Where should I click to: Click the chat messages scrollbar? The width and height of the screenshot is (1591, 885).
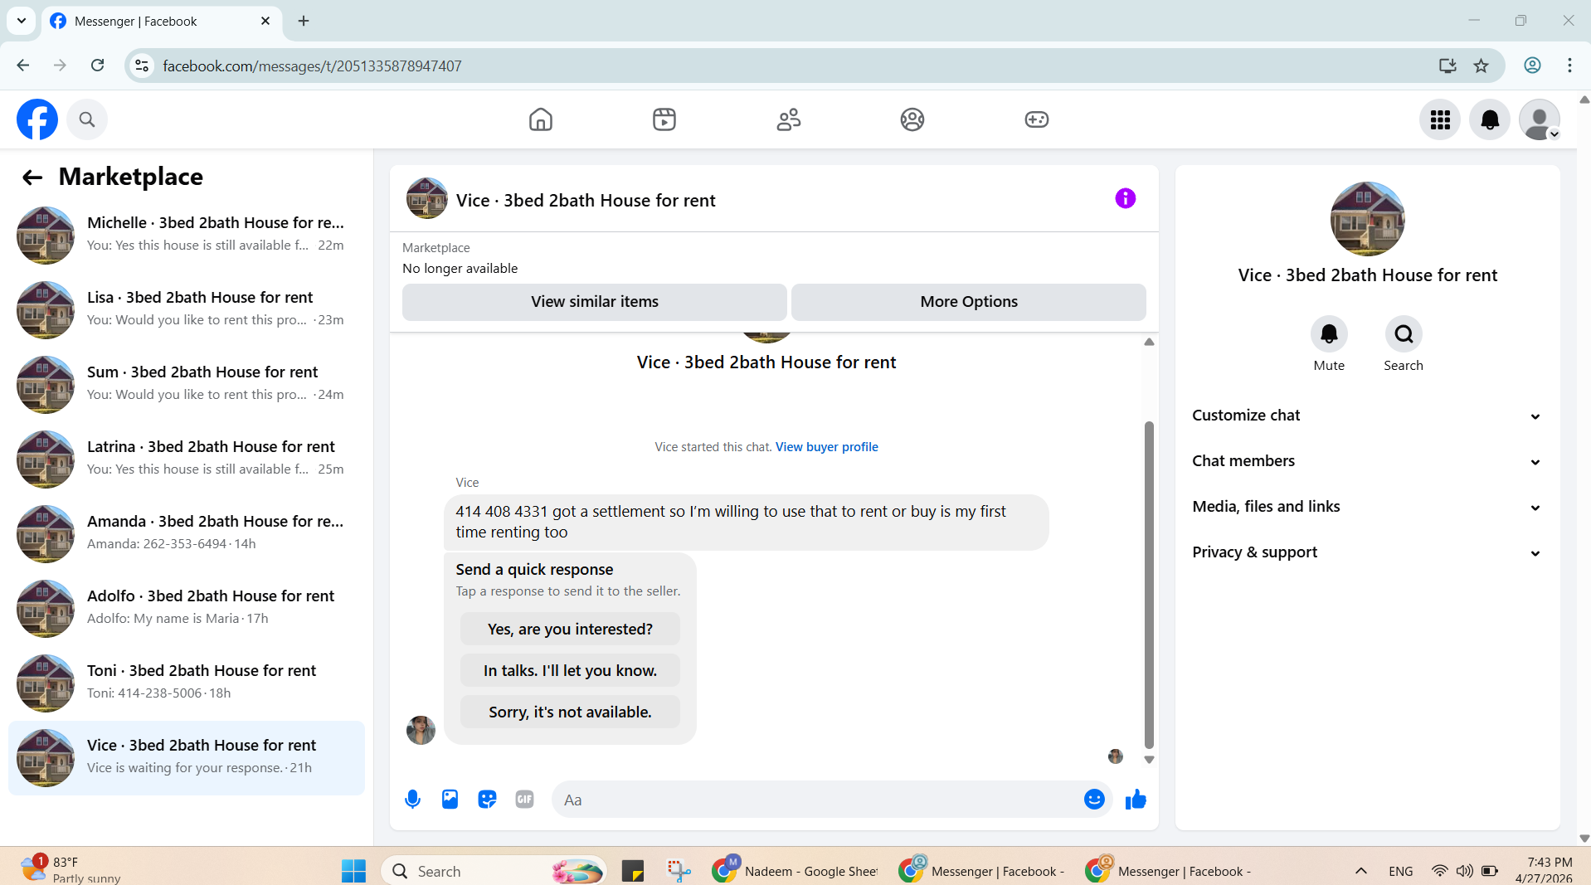pos(1149,585)
